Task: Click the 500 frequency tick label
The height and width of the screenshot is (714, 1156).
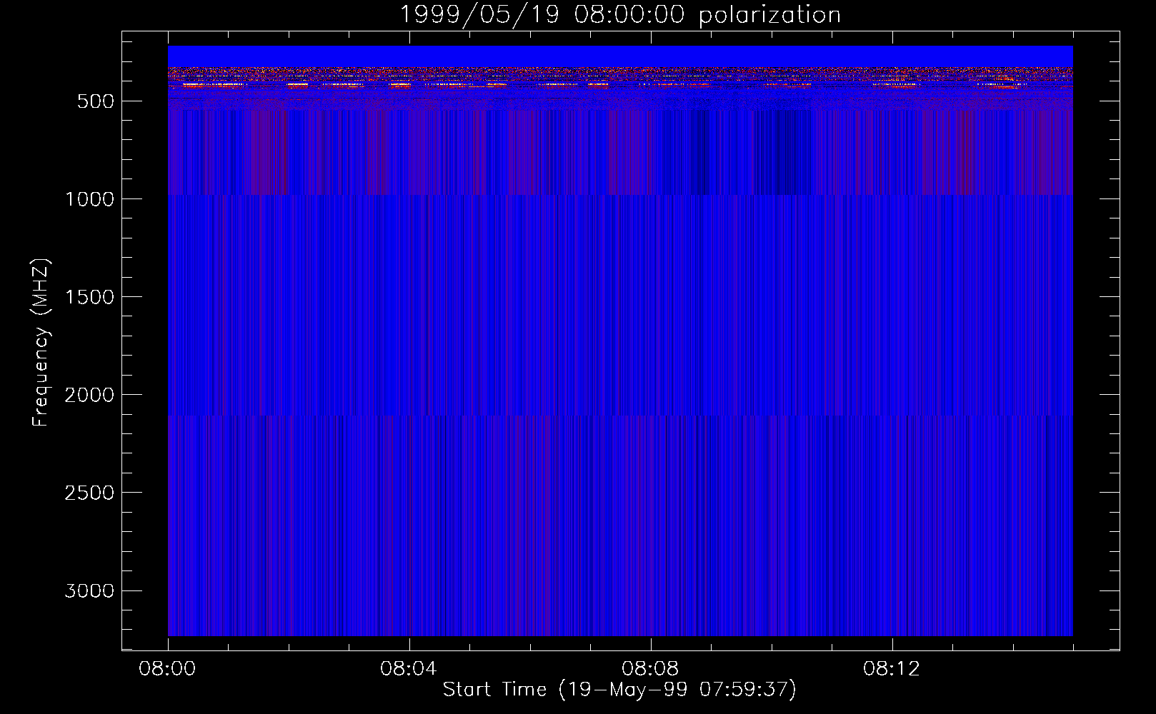Action: (x=96, y=101)
